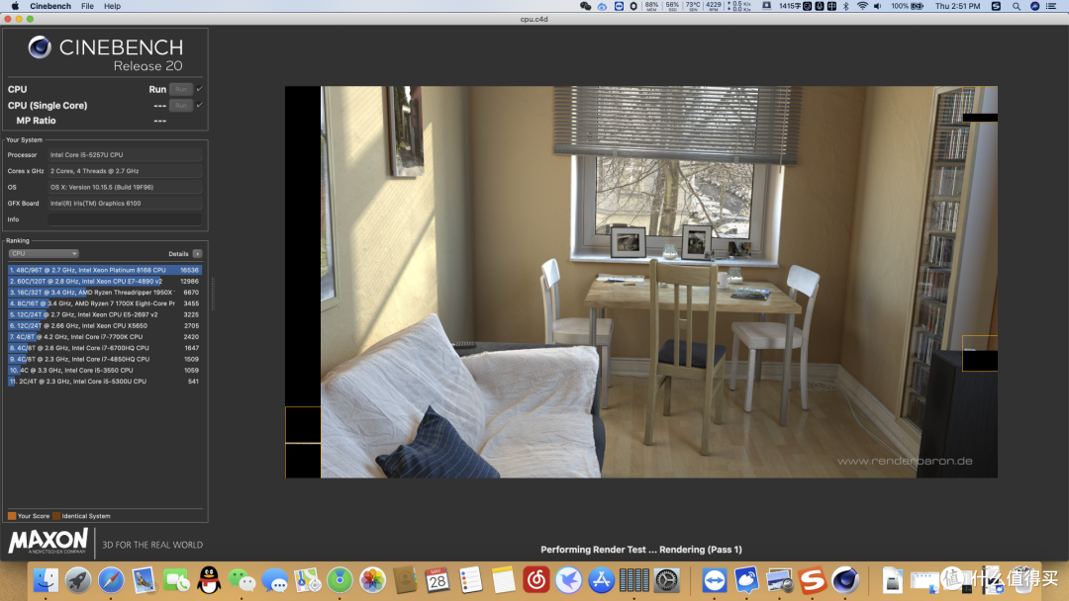This screenshot has height=601, width=1069.
Task: Click Wi-Fi status icon in menu bar
Action: (x=862, y=6)
